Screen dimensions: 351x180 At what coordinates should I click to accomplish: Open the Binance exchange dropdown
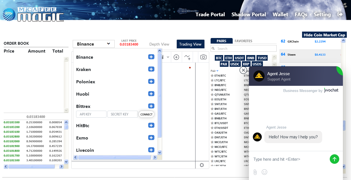(94, 44)
